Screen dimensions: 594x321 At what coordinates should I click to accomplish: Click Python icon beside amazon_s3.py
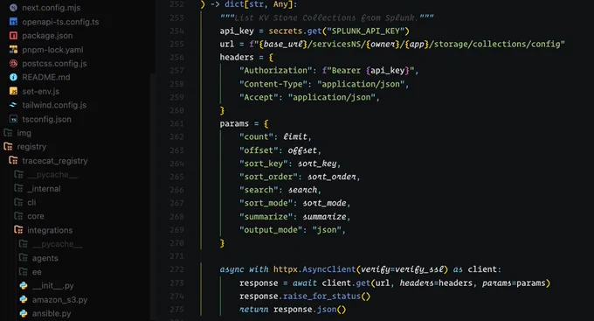[24, 299]
